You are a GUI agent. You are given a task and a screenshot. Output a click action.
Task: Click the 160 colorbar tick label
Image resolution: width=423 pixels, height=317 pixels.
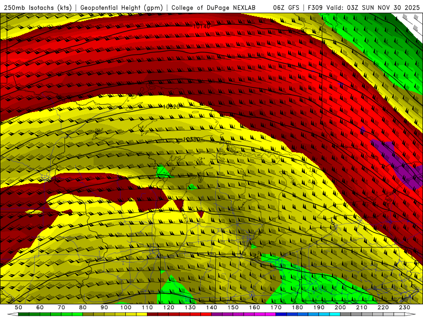254,307
